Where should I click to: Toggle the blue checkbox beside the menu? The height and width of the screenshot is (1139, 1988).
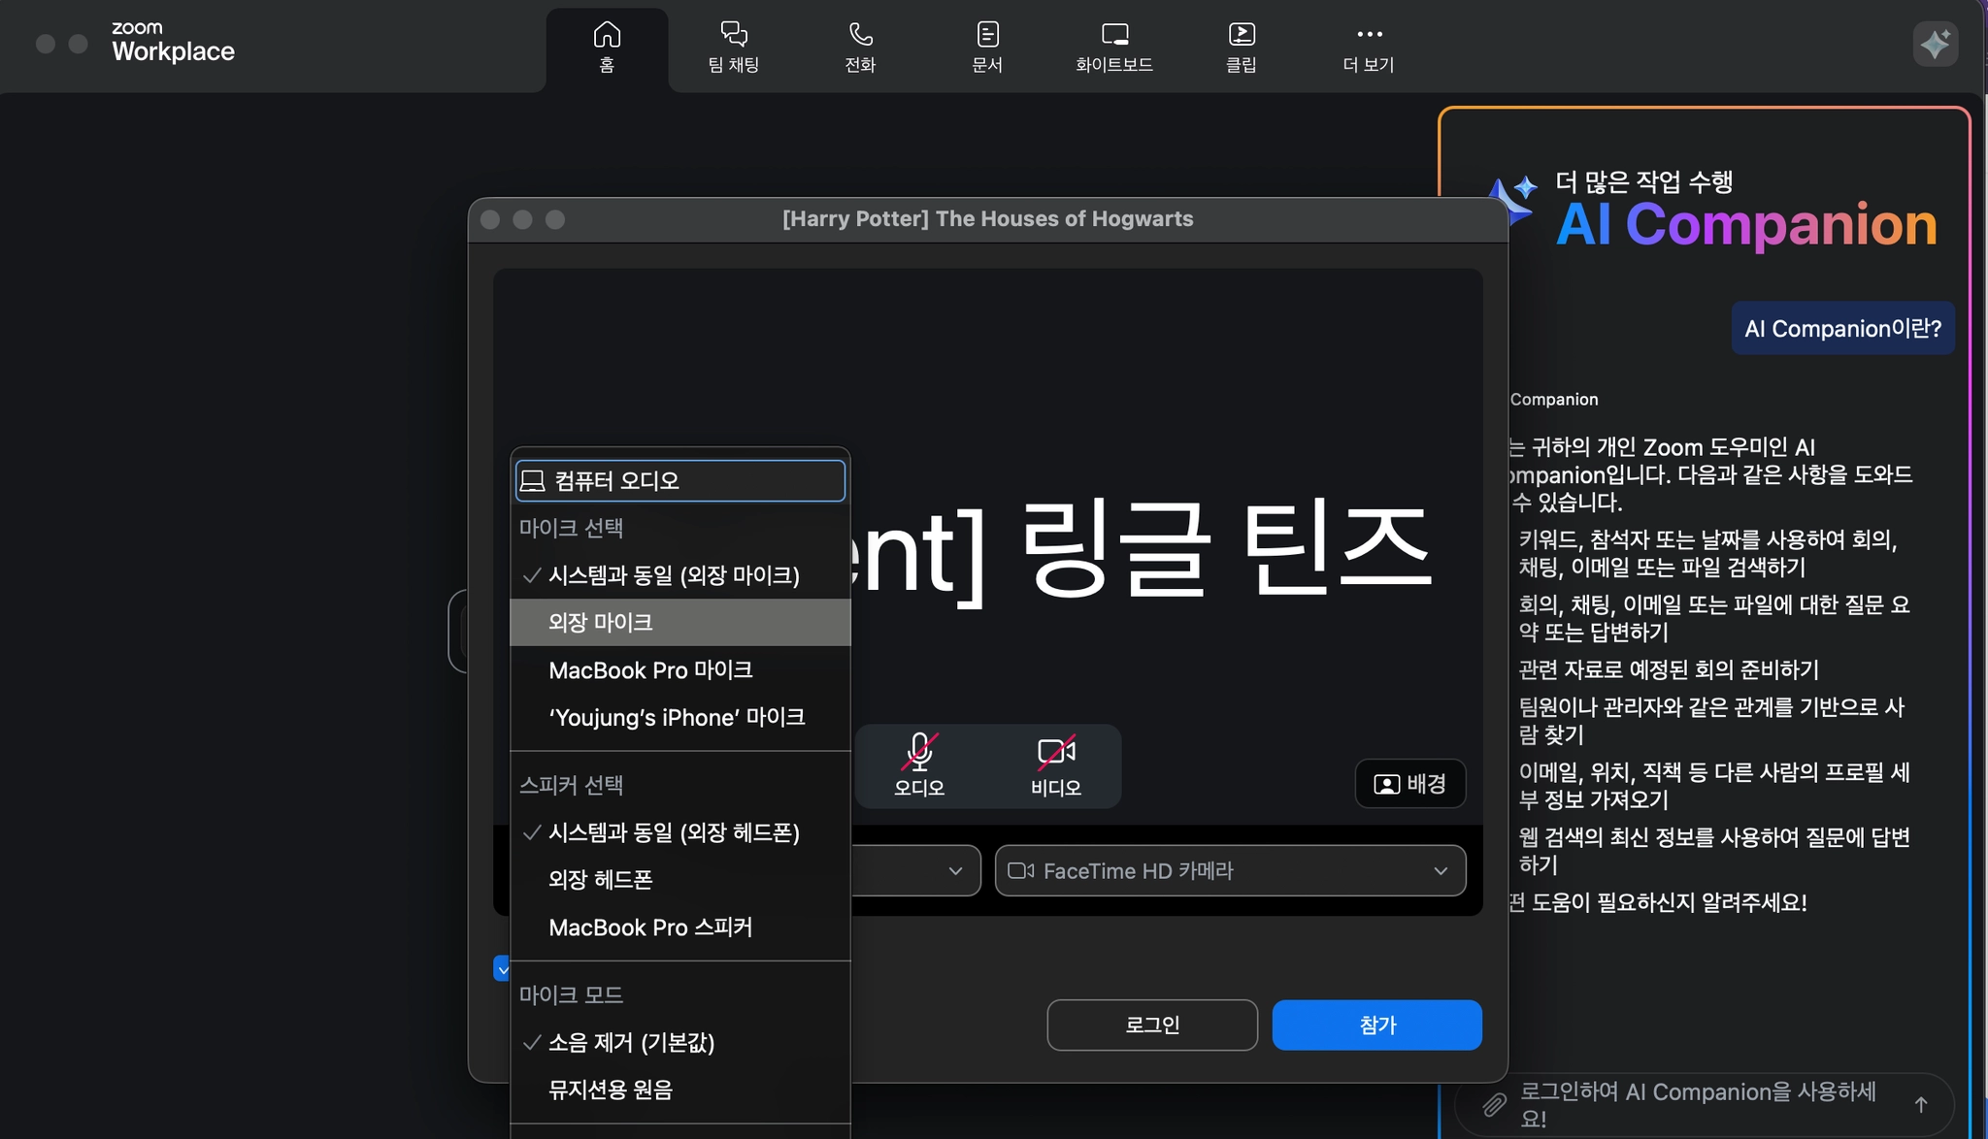pos(501,968)
